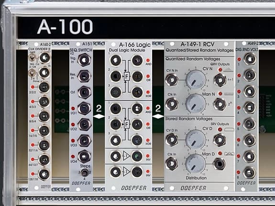Turn the CV D knob on A-149-1
The width and height of the screenshot is (275, 206).
pos(196,140)
